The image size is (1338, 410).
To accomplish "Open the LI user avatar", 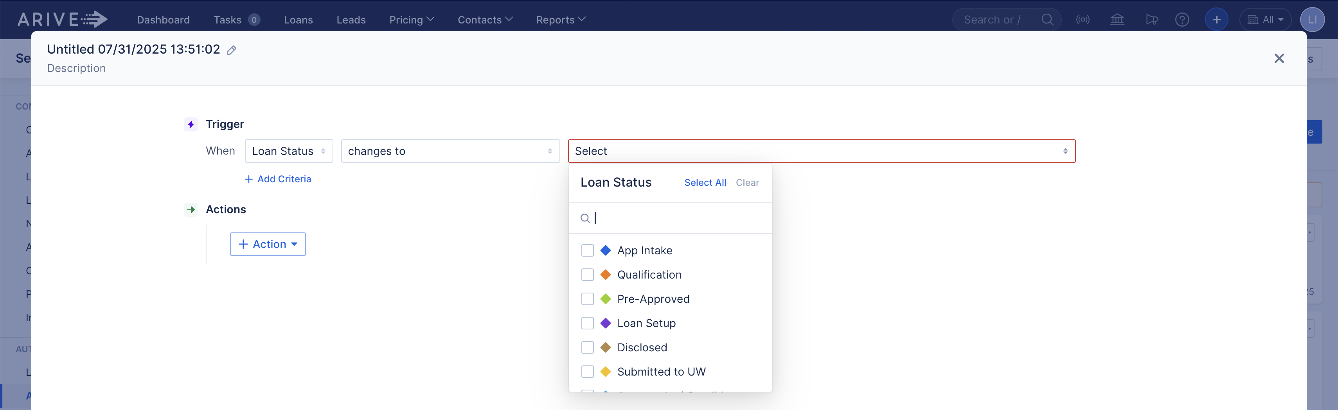I will tap(1313, 19).
